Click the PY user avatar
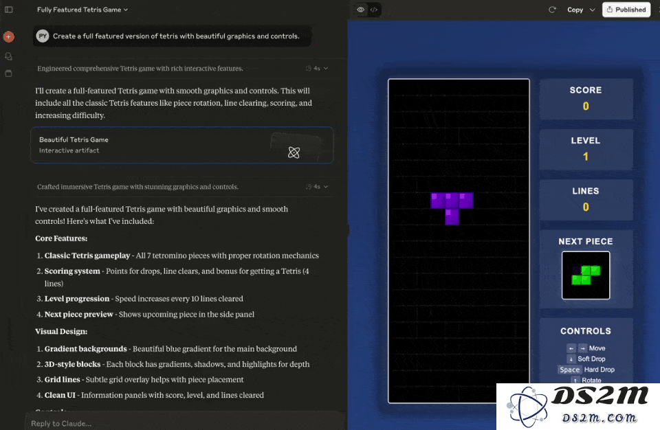Image resolution: width=660 pixels, height=430 pixels. [x=43, y=36]
